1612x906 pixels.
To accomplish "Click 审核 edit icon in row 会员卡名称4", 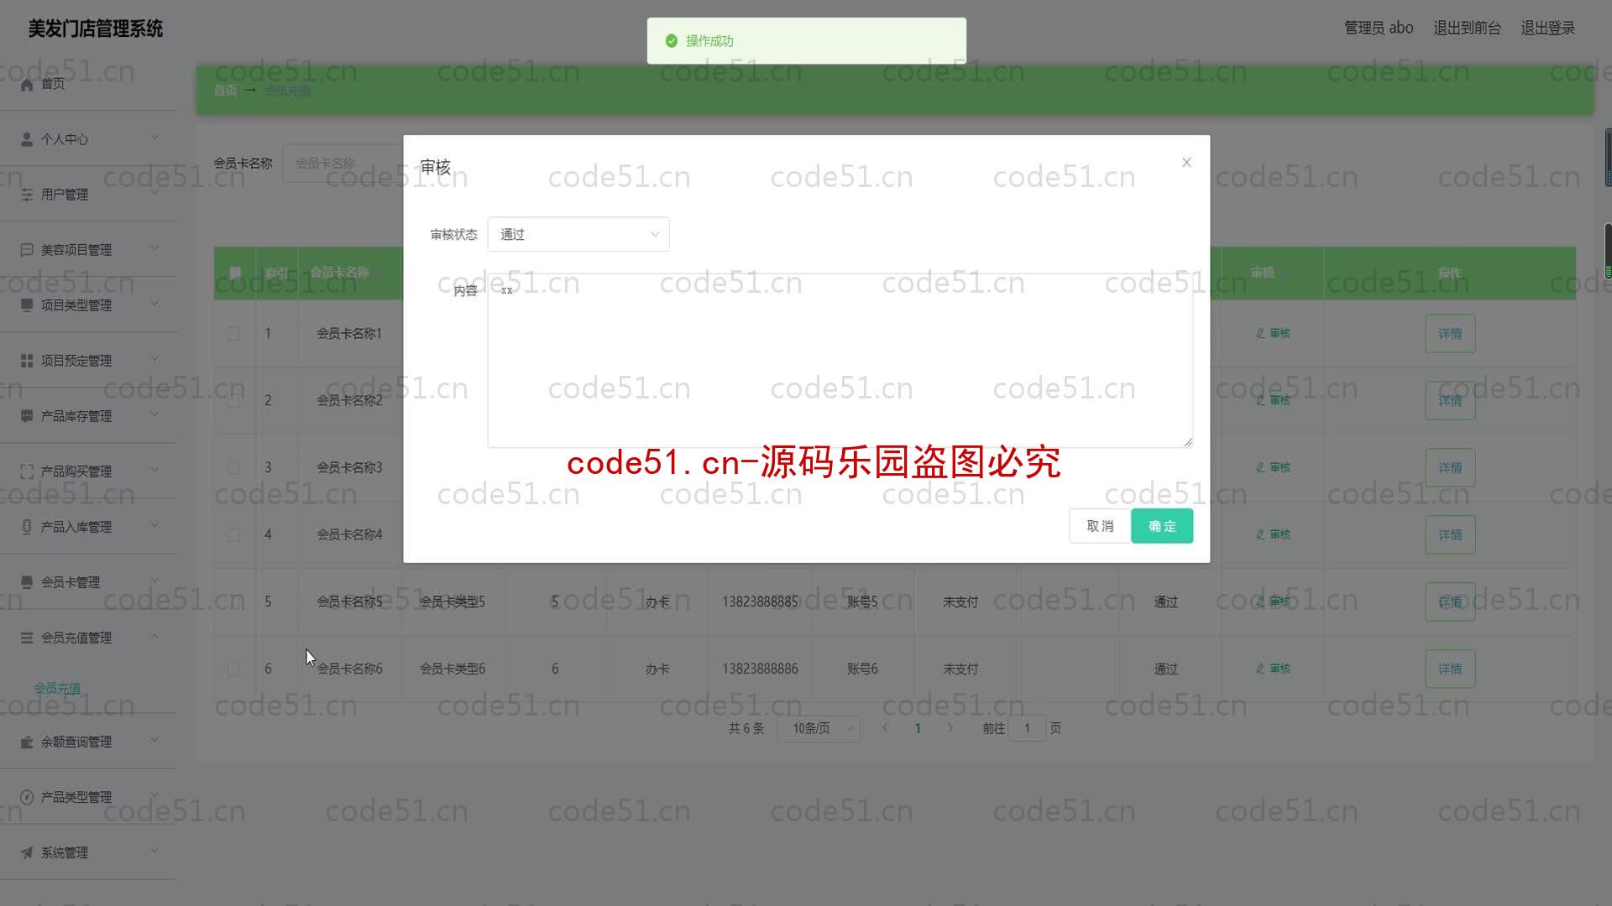I will point(1260,534).
